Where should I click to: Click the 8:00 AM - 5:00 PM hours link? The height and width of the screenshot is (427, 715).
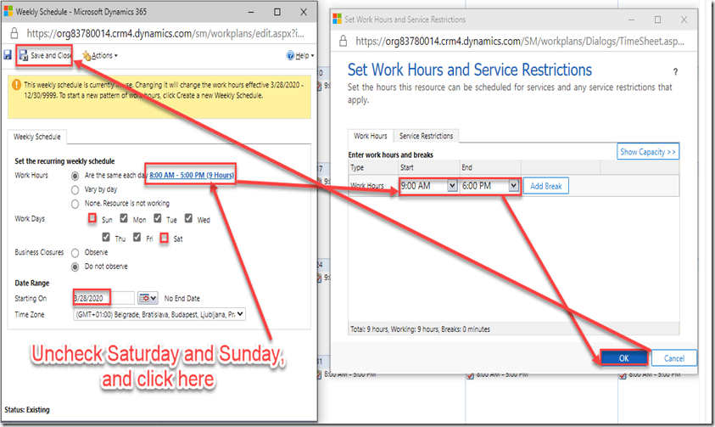pos(191,176)
